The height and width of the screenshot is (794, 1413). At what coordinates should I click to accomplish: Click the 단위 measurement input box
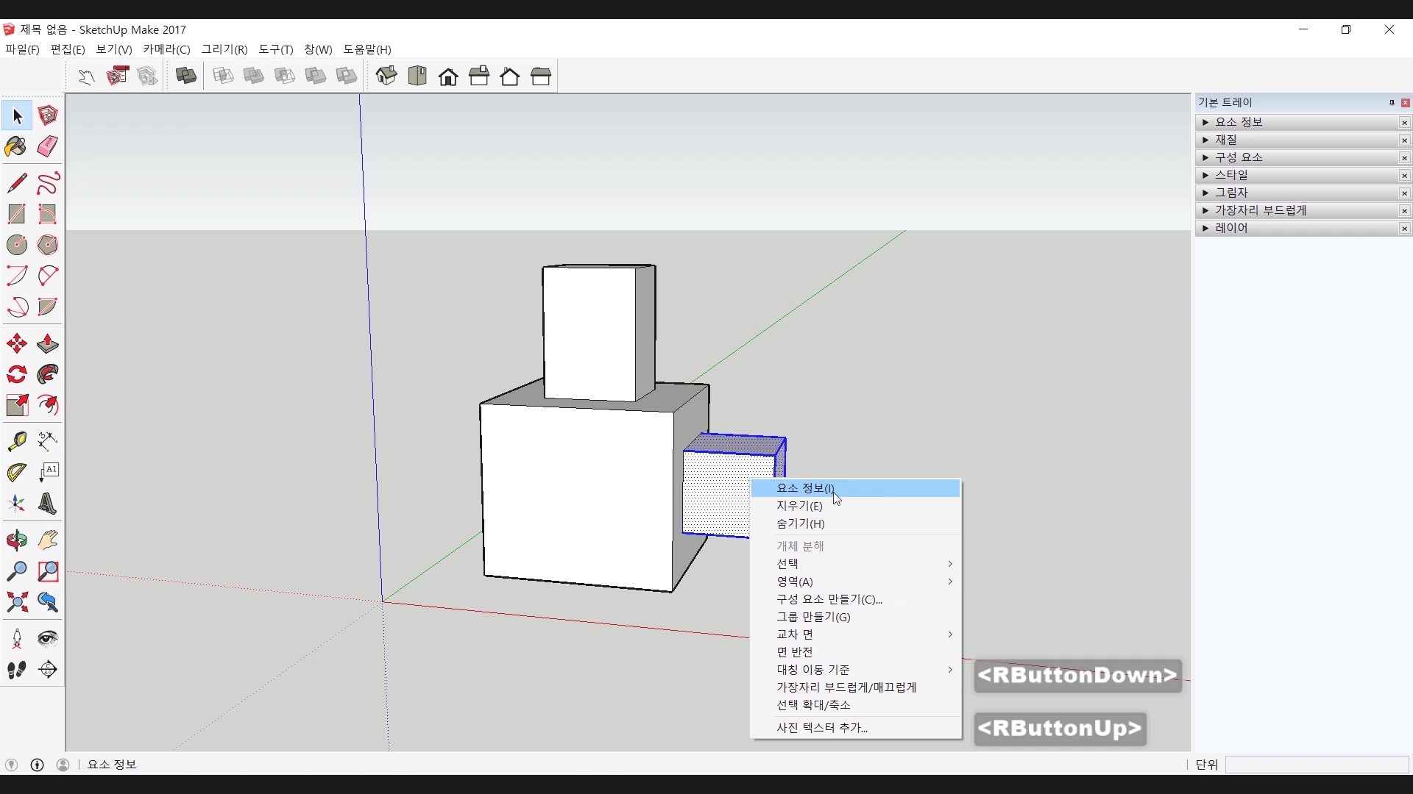[x=1316, y=765]
